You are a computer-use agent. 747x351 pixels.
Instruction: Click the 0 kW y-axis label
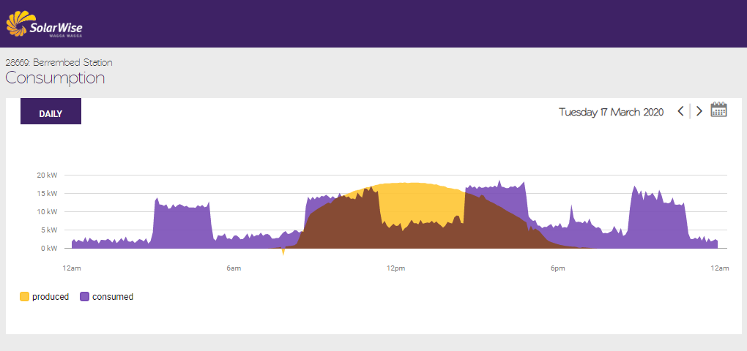[x=48, y=249]
